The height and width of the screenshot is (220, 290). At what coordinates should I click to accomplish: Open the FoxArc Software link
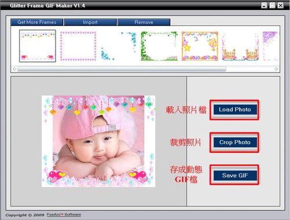[x=64, y=215]
